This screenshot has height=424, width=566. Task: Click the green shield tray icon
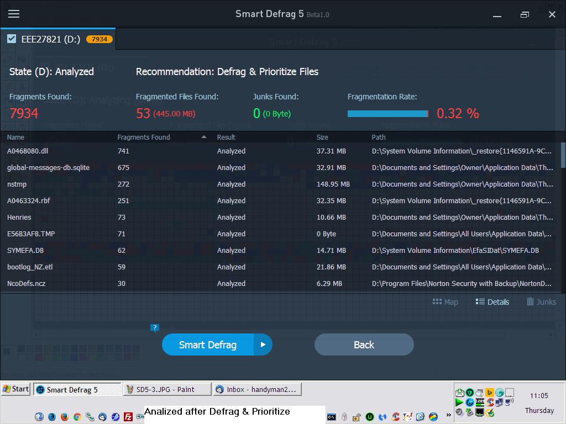click(x=470, y=393)
